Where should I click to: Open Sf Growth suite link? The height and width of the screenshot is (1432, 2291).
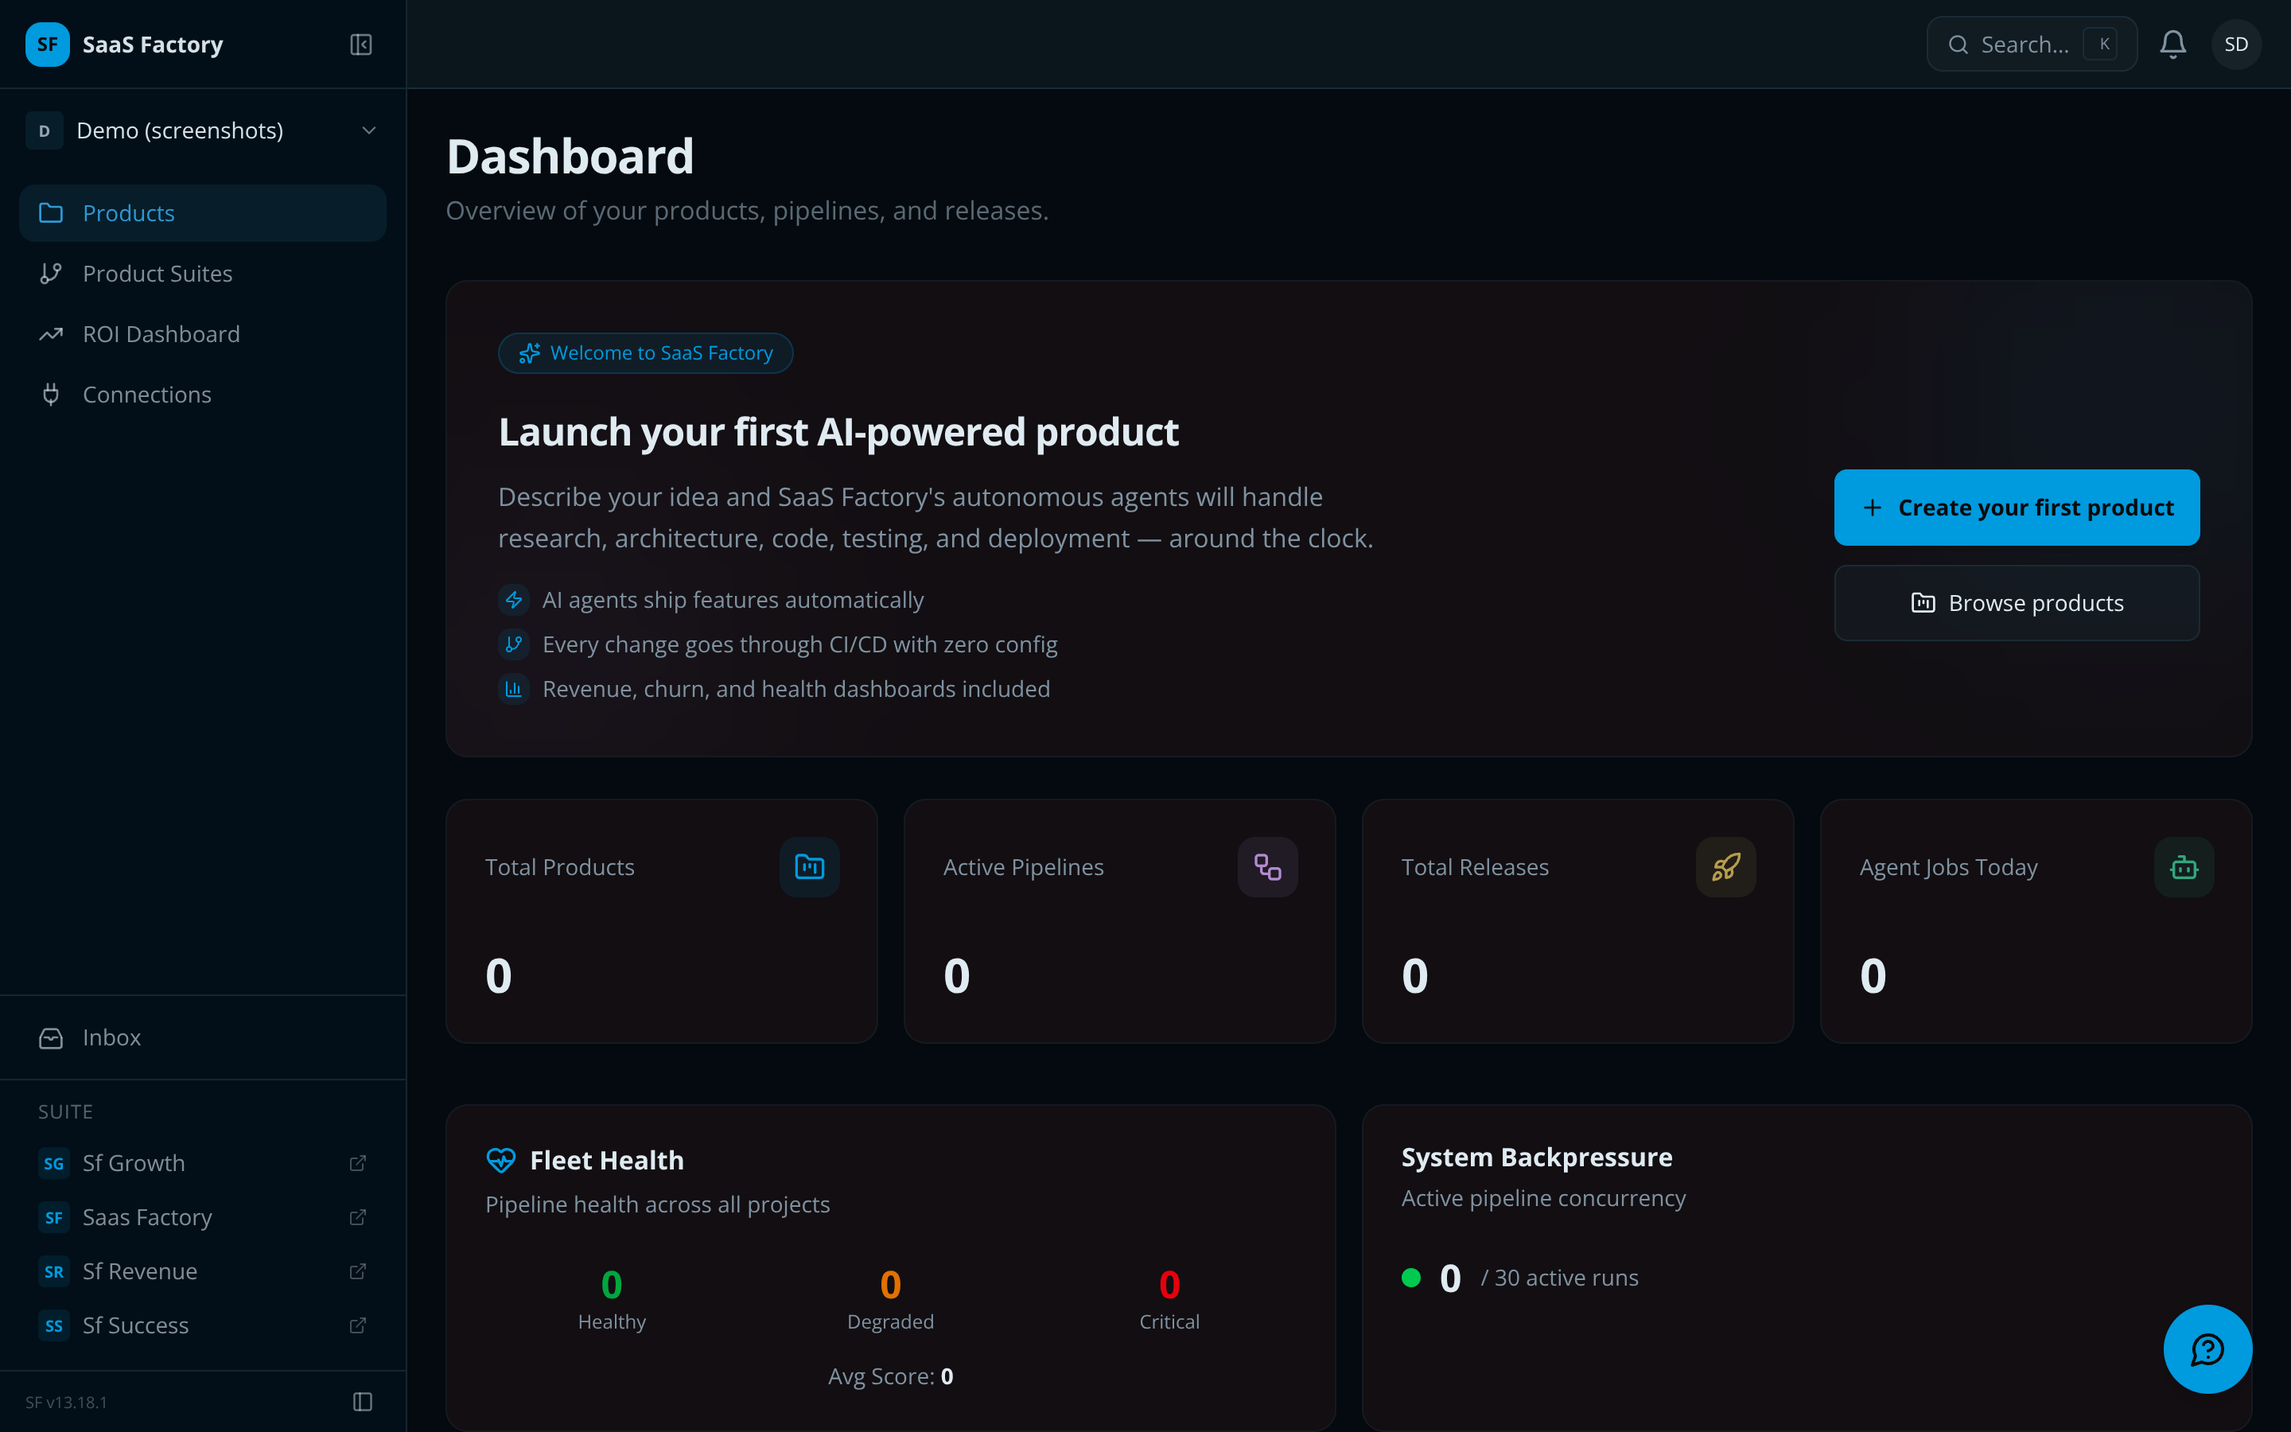click(203, 1163)
